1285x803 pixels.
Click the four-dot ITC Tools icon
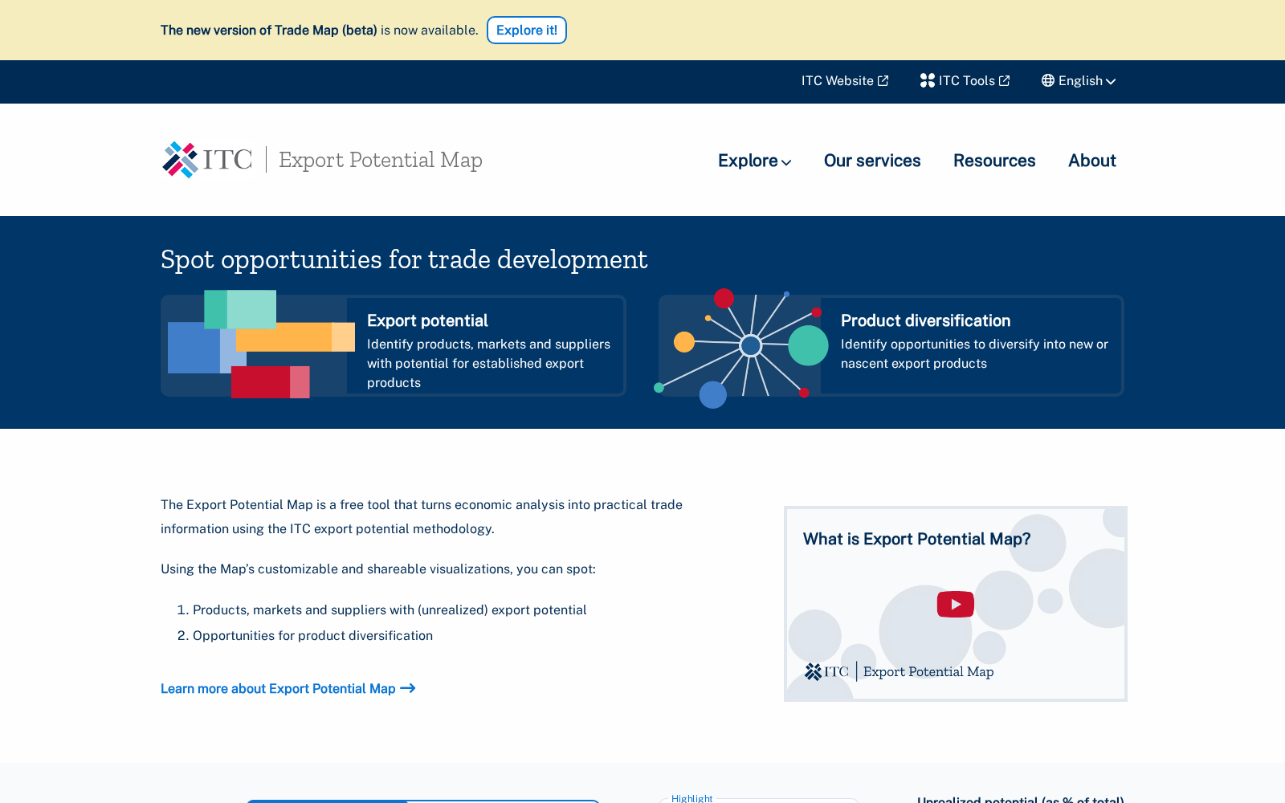tap(928, 81)
